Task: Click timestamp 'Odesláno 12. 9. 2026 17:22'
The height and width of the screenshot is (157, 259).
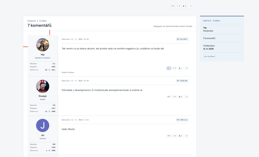Action: pyautogui.click(x=75, y=120)
